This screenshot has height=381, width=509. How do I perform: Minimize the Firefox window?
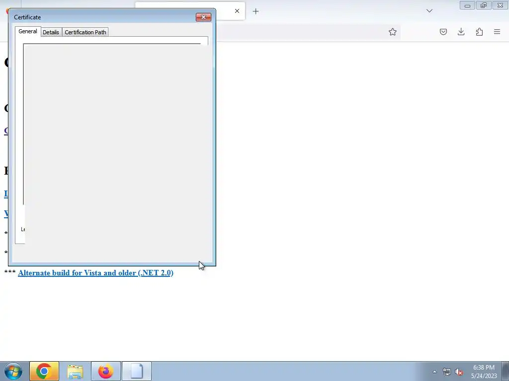tap(467, 5)
